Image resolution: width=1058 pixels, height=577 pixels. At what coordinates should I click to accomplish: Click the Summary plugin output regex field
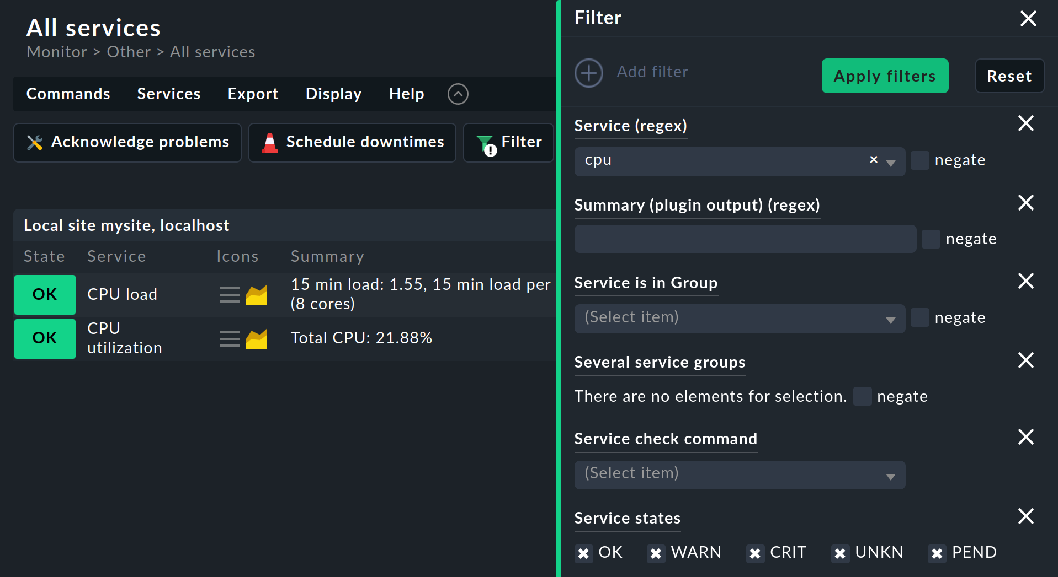[x=745, y=239]
